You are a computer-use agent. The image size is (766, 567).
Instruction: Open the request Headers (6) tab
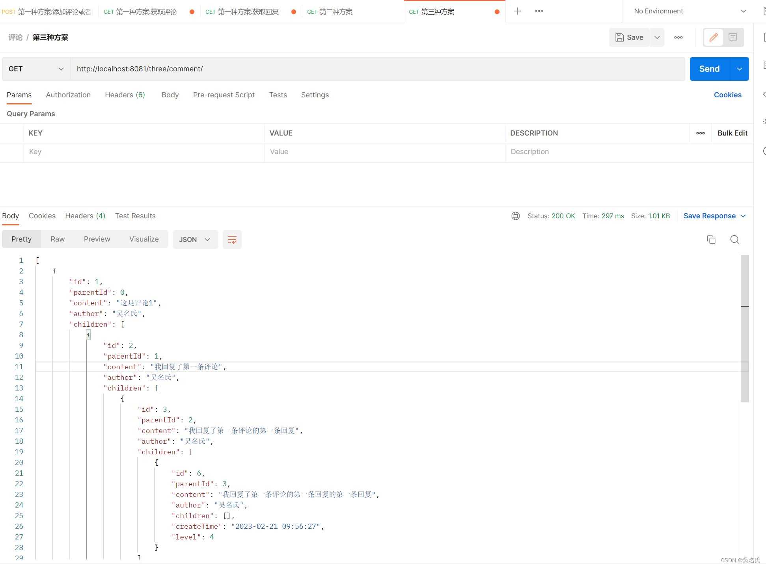coord(125,95)
